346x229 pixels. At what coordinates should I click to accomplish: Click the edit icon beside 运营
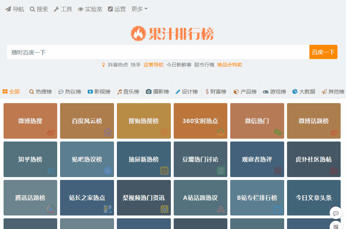click(110, 9)
